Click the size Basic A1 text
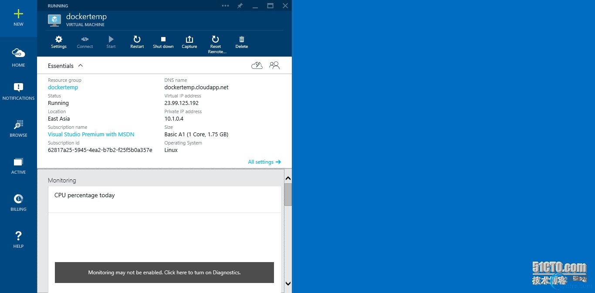Image resolution: width=595 pixels, height=293 pixels. coord(196,134)
